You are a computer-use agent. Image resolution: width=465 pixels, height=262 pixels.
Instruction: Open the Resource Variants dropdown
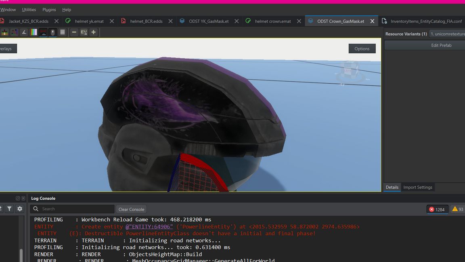(446, 34)
